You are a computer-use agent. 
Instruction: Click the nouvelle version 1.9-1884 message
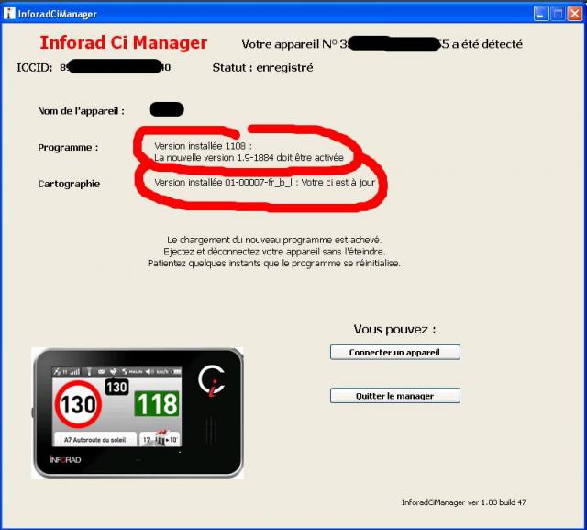[249, 157]
